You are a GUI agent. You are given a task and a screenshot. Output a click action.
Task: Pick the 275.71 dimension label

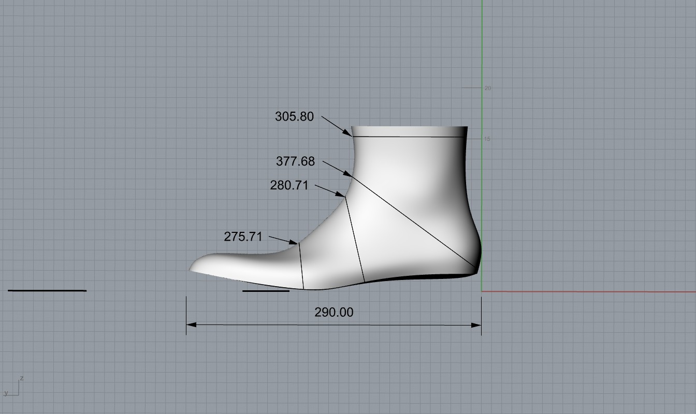243,236
